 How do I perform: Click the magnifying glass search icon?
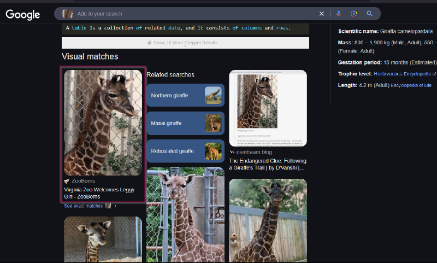pyautogui.click(x=370, y=14)
